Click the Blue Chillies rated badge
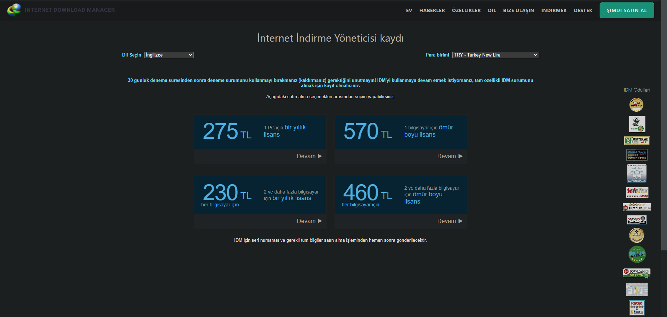The width and height of the screenshot is (667, 317). pyautogui.click(x=637, y=254)
